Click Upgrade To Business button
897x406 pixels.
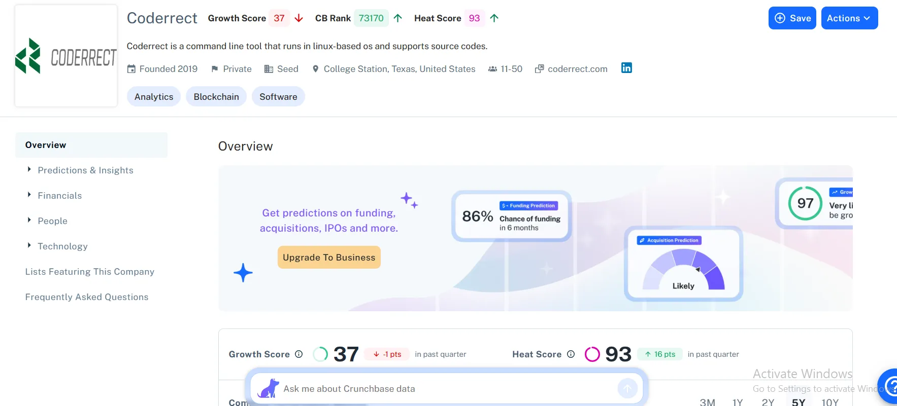(x=329, y=257)
